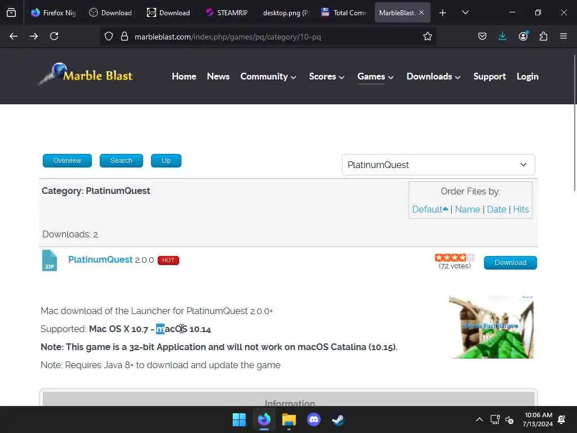Click the page vertical scrollbar

[x=575, y=122]
